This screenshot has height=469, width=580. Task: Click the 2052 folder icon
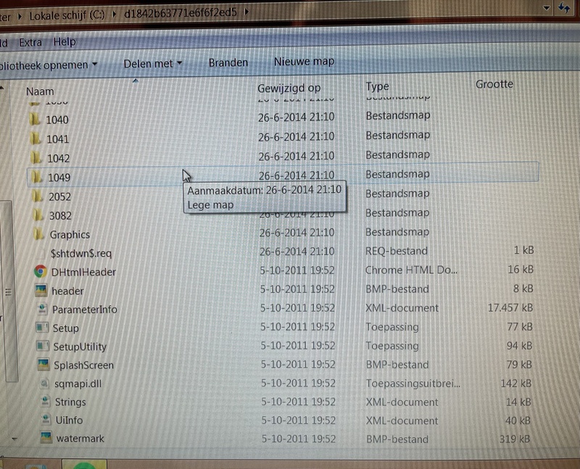click(x=38, y=196)
